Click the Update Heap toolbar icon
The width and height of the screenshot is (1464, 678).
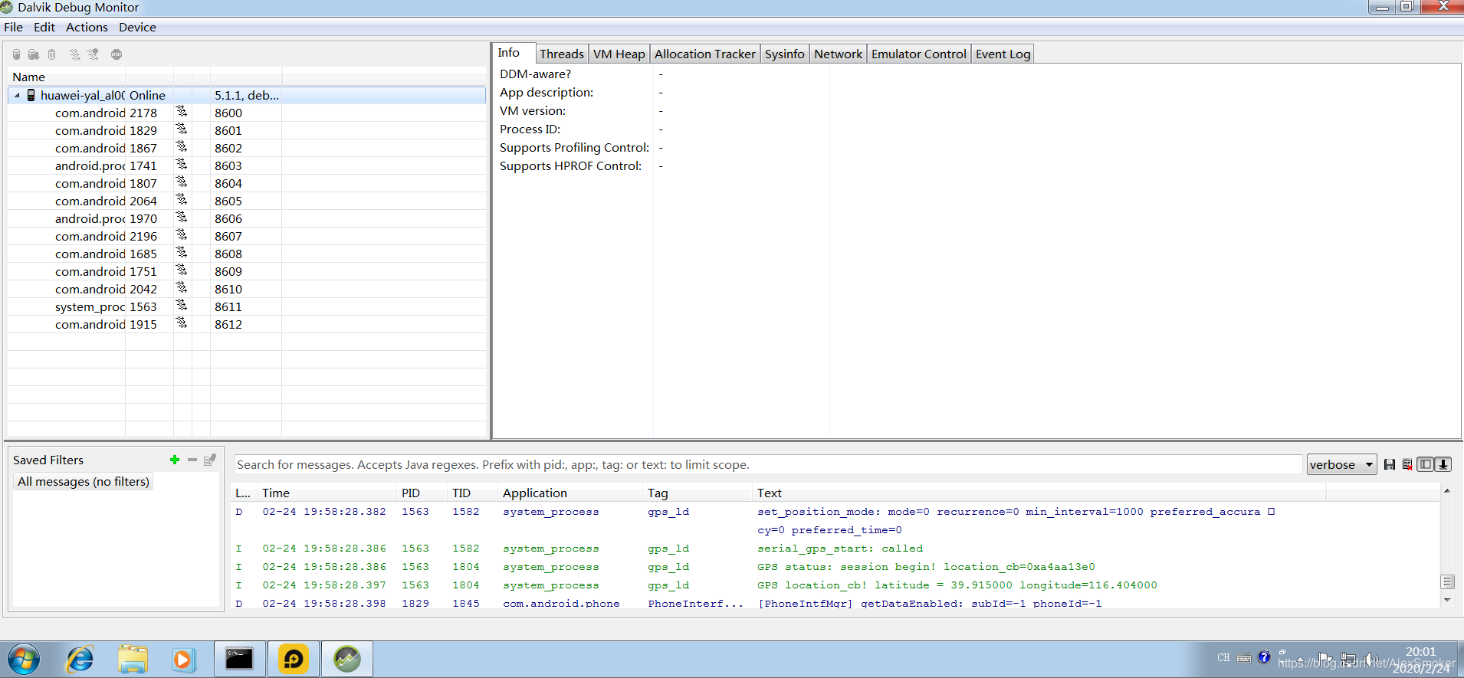click(16, 54)
